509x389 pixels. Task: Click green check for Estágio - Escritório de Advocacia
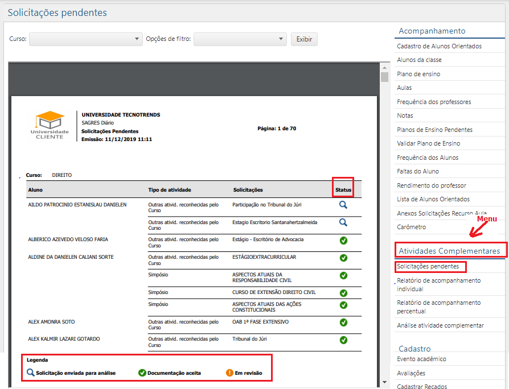point(343,240)
